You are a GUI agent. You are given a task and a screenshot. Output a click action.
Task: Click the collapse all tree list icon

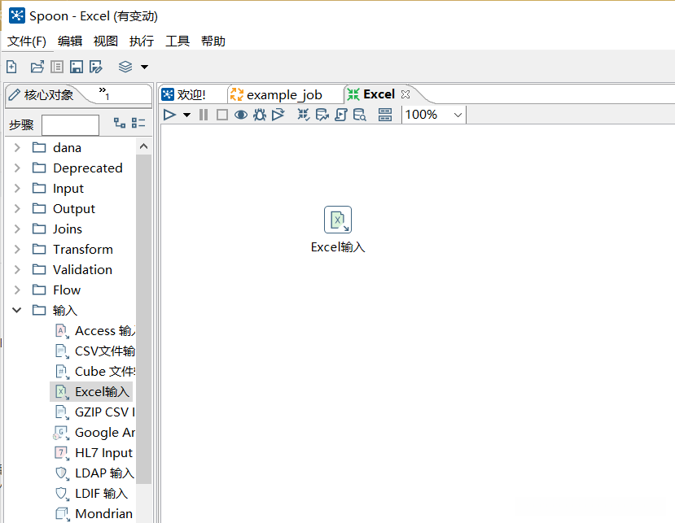click(138, 123)
